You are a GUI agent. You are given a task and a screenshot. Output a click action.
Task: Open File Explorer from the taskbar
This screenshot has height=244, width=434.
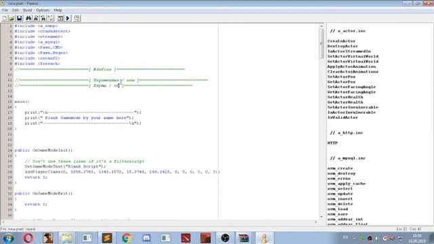(x=66, y=238)
